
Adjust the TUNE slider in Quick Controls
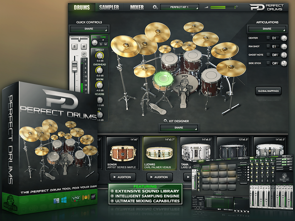click(x=103, y=40)
